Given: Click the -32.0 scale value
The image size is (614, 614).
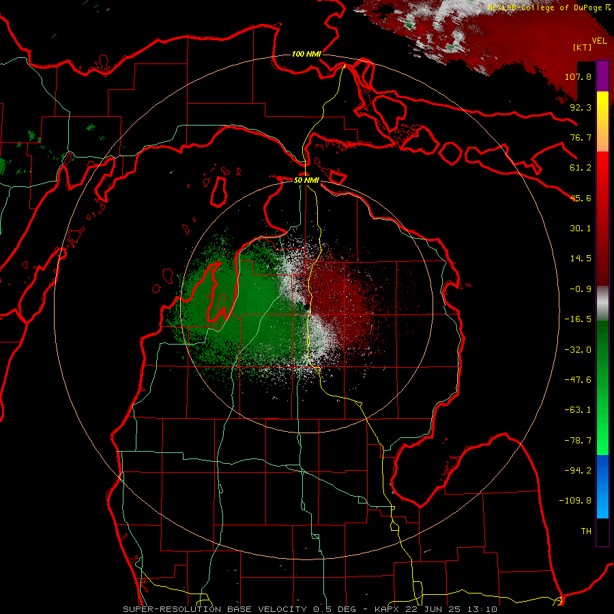Looking at the screenshot, I should [x=578, y=350].
